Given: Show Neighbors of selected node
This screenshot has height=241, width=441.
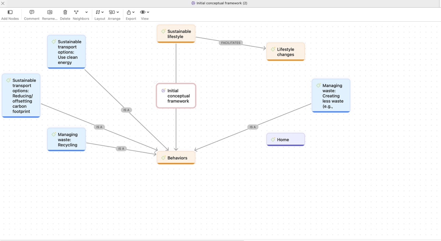Looking at the screenshot, I should point(76,12).
